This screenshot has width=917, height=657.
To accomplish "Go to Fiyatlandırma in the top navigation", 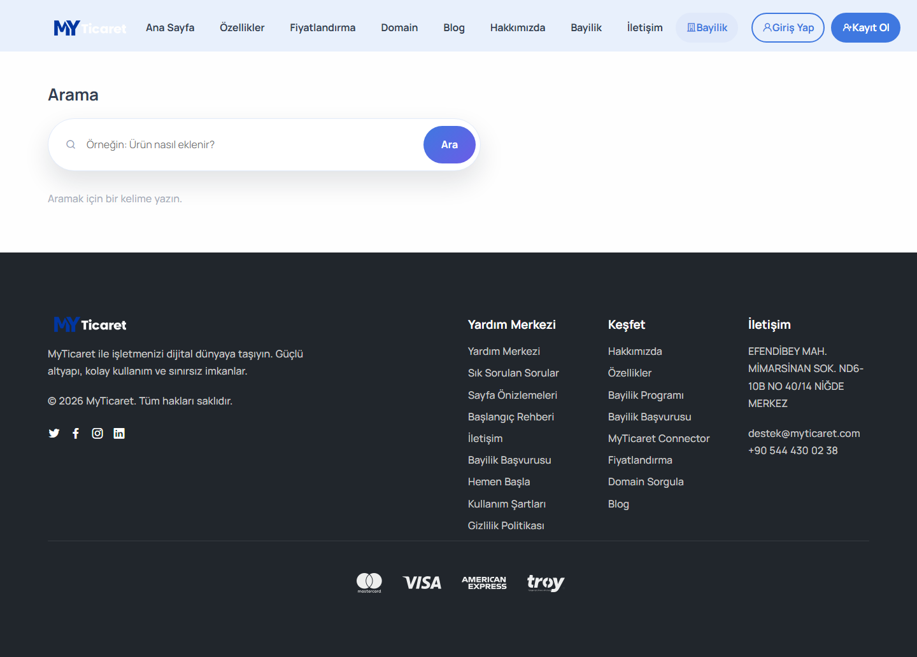I will (x=323, y=28).
